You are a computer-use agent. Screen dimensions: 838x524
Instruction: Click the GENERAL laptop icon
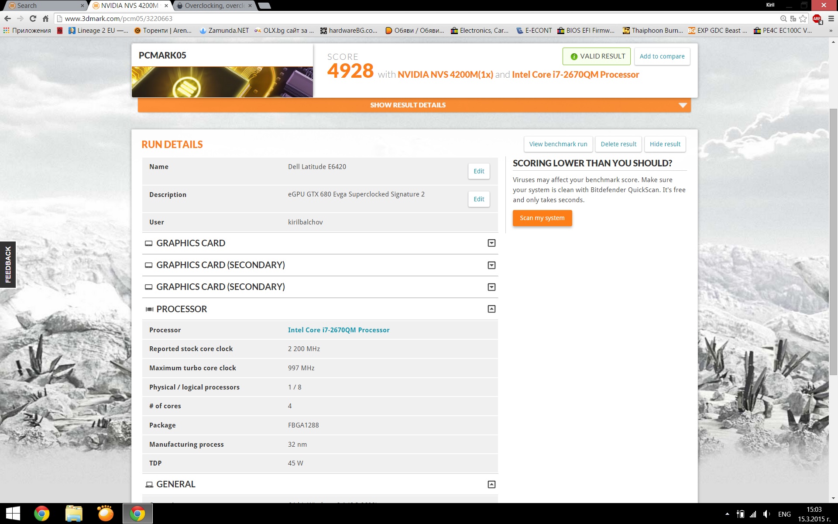click(149, 485)
